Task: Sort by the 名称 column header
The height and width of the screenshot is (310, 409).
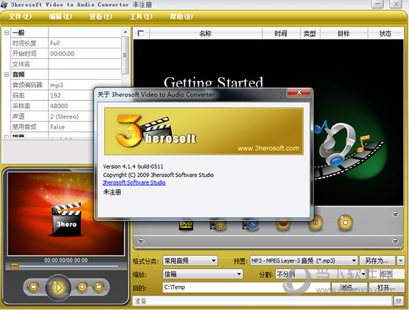Action: (206, 33)
